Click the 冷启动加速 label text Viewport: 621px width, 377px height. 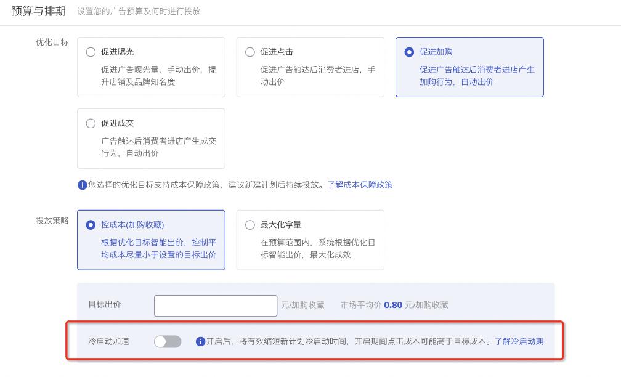point(108,341)
